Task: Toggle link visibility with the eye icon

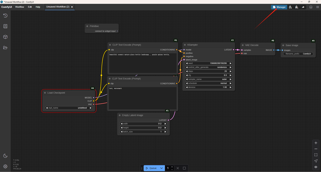Action: [x=316, y=167]
